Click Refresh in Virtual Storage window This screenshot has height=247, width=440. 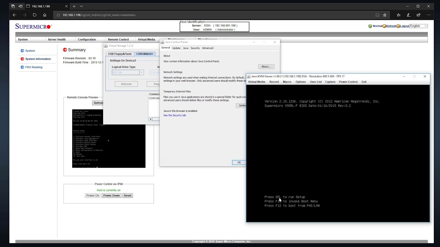pos(126,84)
